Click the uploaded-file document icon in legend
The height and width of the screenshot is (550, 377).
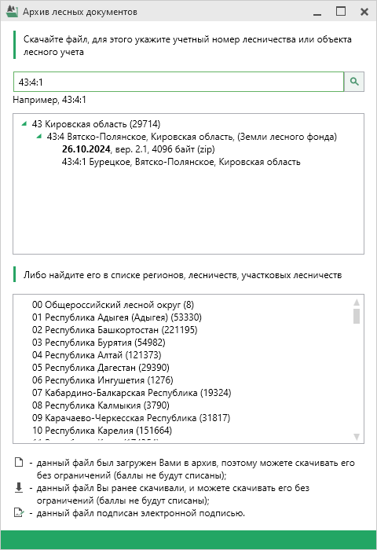pyautogui.click(x=19, y=463)
